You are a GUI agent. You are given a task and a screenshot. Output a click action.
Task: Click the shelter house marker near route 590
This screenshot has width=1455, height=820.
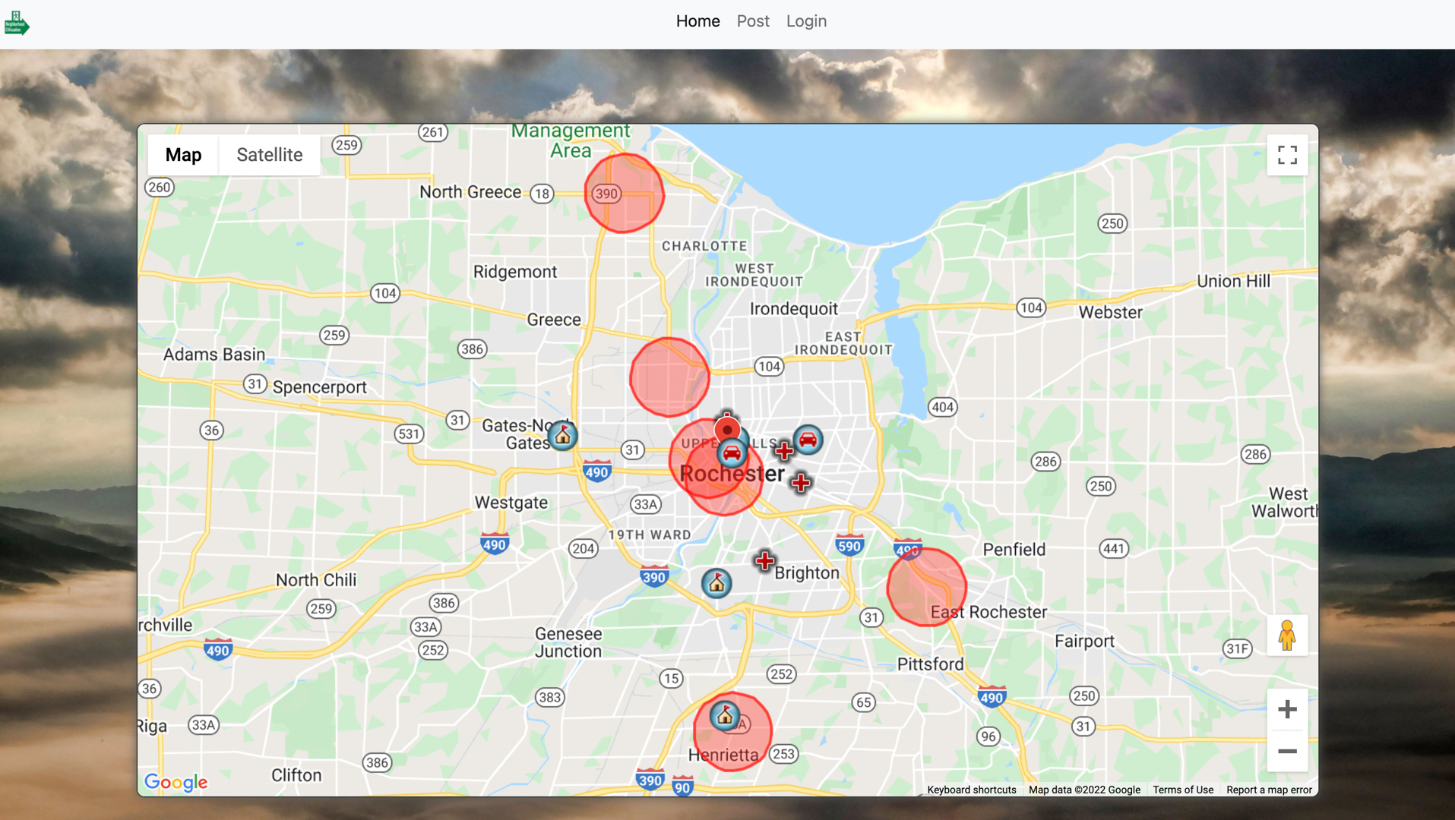coord(716,583)
